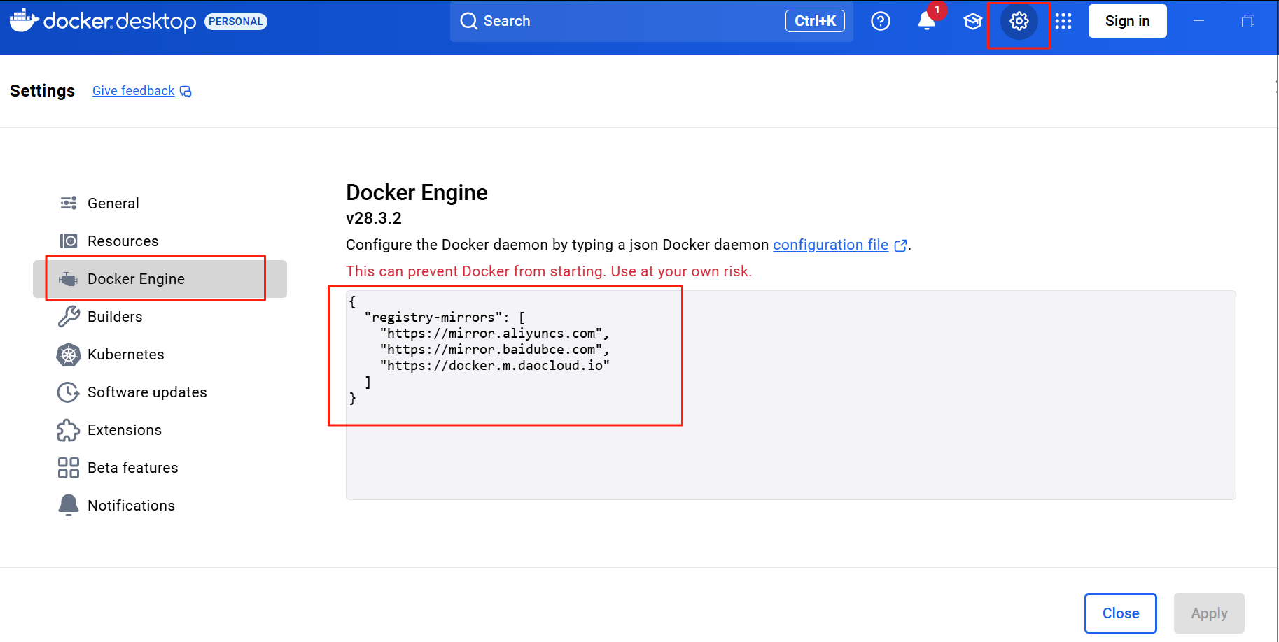The image size is (1279, 642).
Task: Open the configuration file link
Action: pyautogui.click(x=830, y=245)
